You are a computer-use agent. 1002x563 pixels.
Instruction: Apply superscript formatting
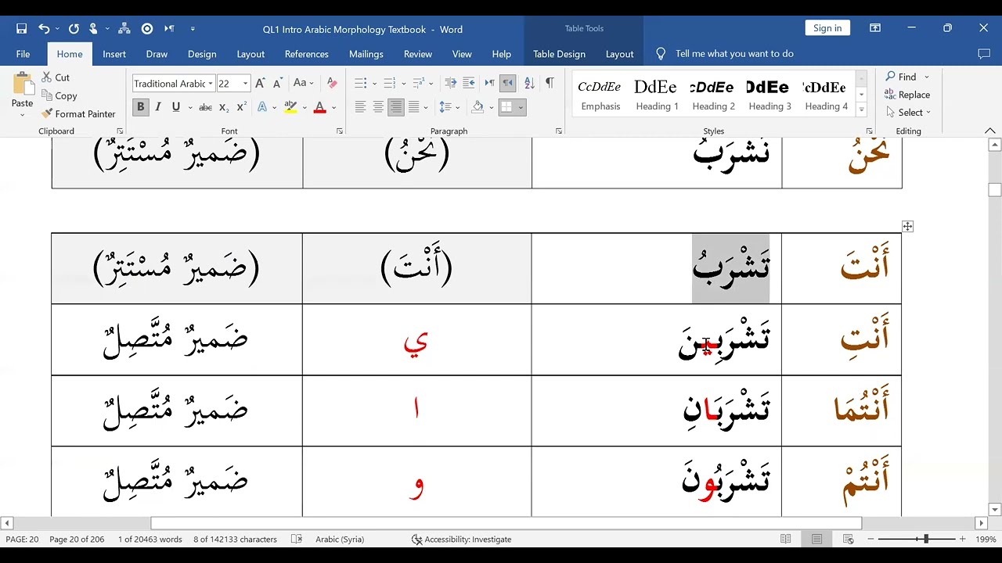[x=242, y=107]
